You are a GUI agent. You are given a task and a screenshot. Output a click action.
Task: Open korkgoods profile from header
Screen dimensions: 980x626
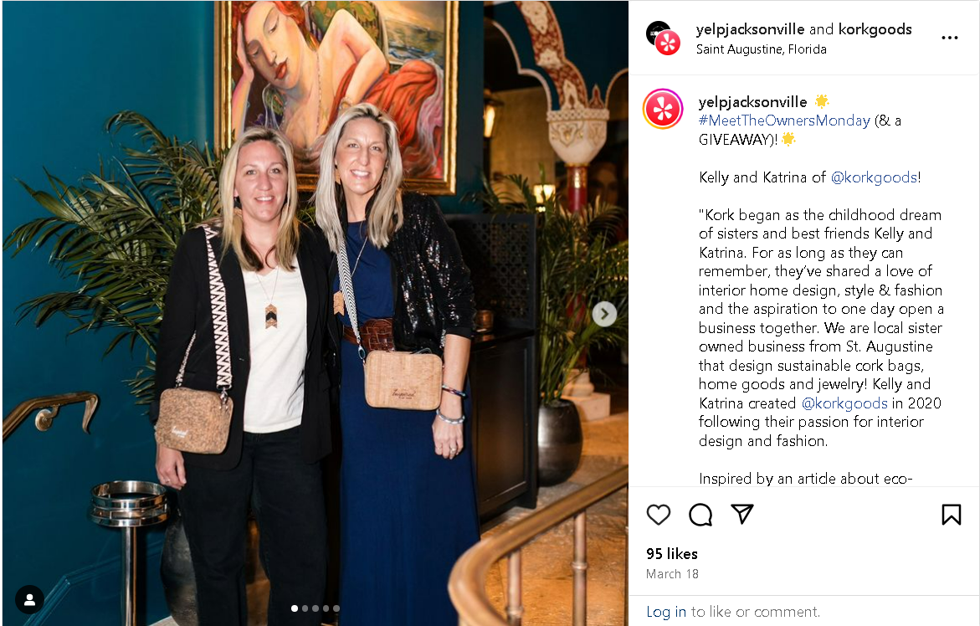[875, 29]
